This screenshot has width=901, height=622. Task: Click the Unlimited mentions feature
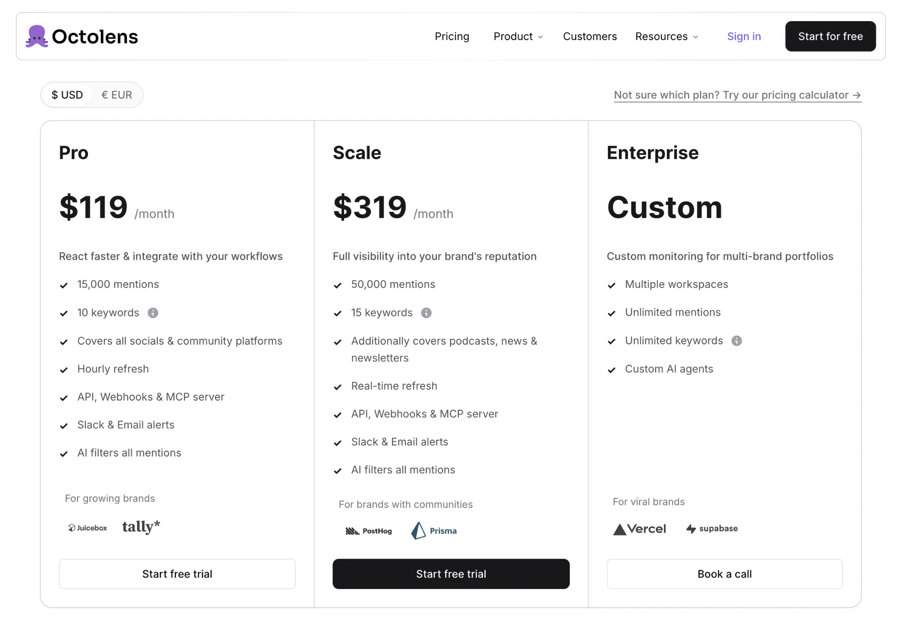[673, 313]
